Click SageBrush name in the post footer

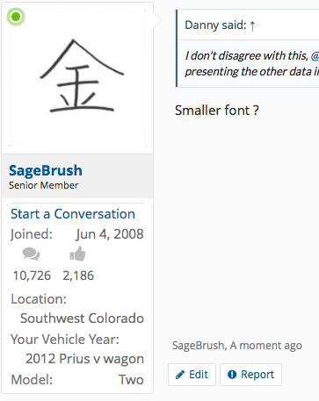[199, 346]
